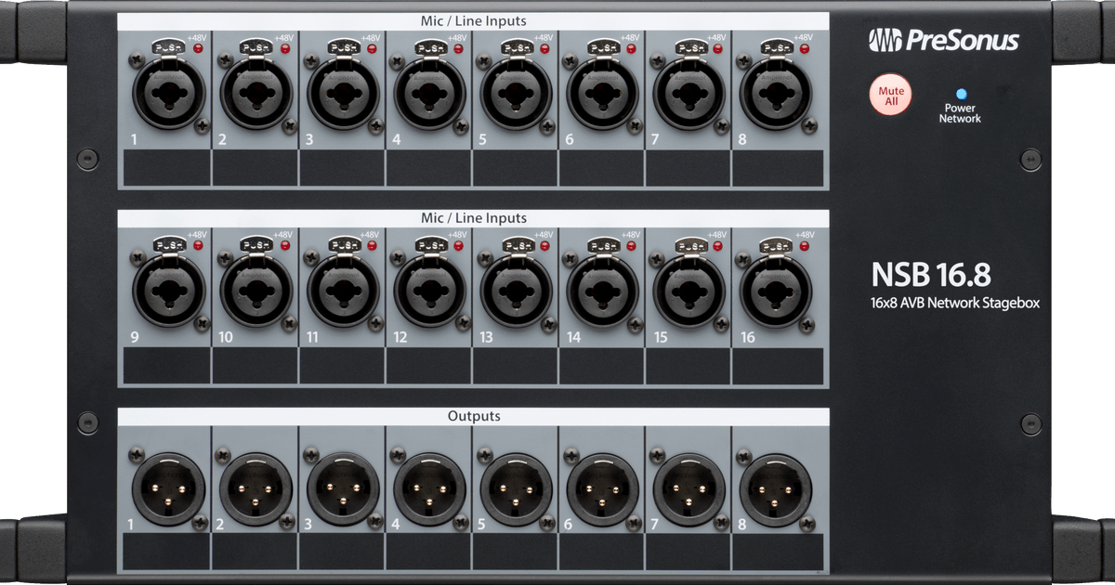Click the blank label strip under input 1
Image resolution: width=1115 pixels, height=585 pixels.
[x=166, y=169]
